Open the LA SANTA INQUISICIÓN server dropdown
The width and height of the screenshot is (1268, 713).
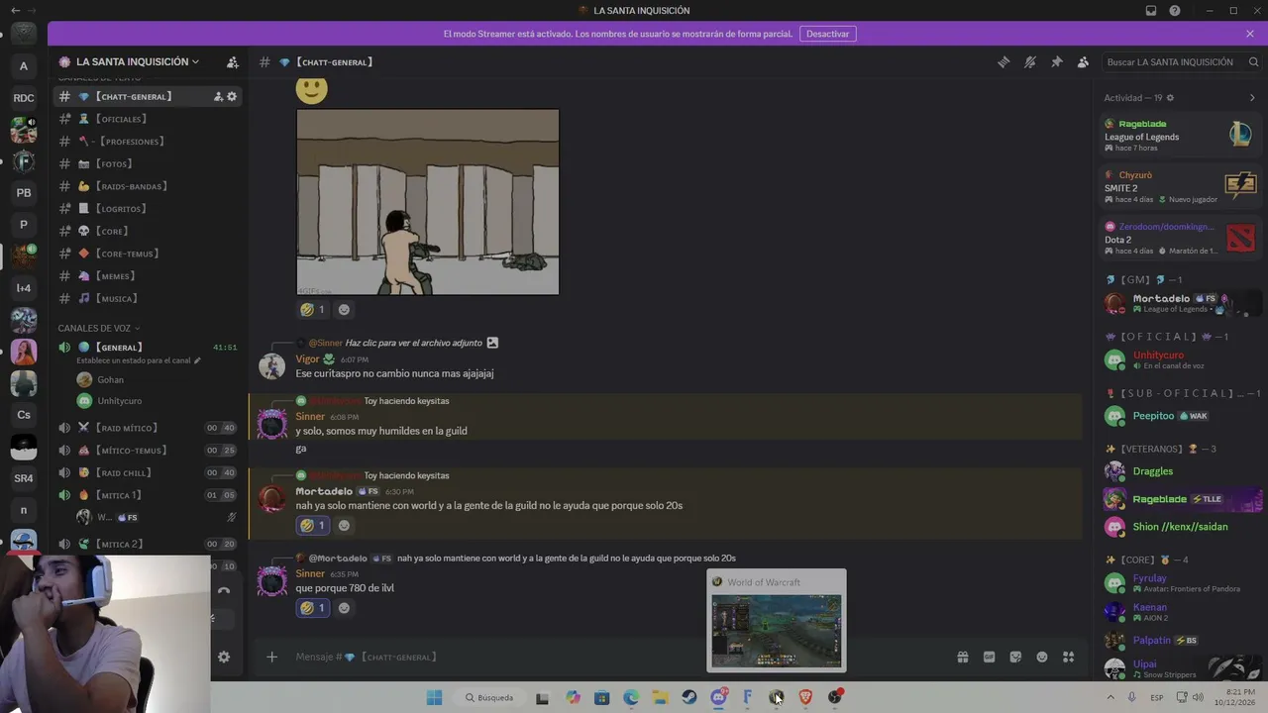[137, 61]
